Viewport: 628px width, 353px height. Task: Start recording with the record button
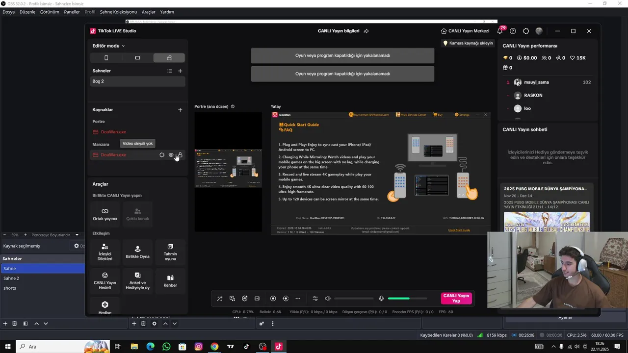(x=273, y=299)
